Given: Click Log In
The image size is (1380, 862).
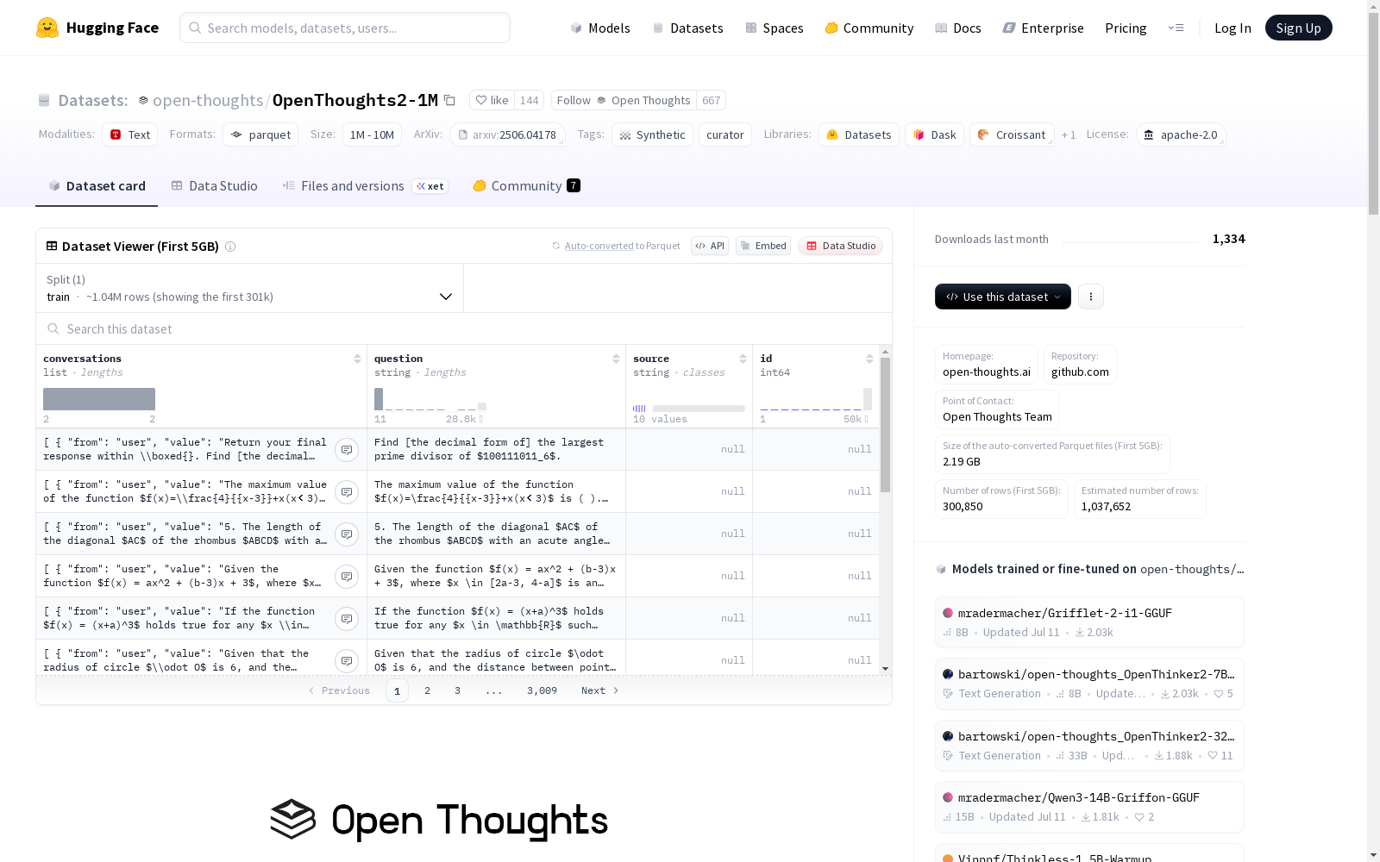Looking at the screenshot, I should pos(1233,28).
